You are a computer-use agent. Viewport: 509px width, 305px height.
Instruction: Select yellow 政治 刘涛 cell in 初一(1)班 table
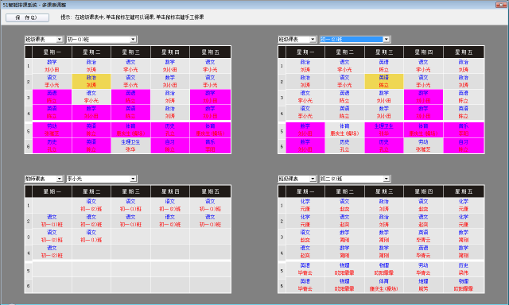(91, 81)
